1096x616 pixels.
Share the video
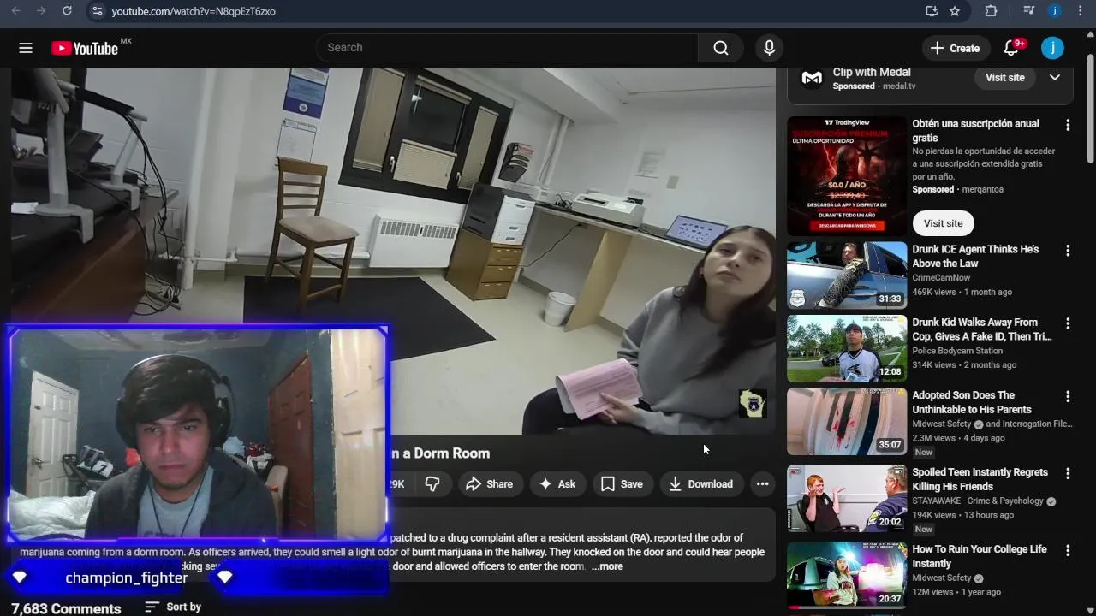(489, 484)
